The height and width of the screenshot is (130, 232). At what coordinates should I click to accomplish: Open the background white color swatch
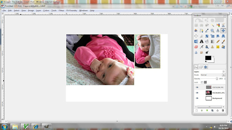(213, 61)
